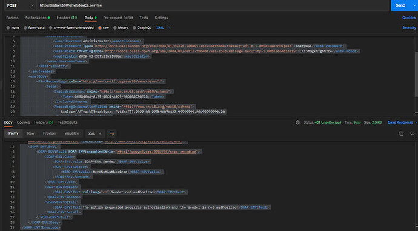This screenshot has width=418, height=231.
Task: Select the Visualize response view
Action: click(71, 133)
